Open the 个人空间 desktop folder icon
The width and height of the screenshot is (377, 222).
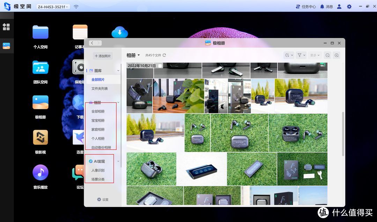click(40, 32)
